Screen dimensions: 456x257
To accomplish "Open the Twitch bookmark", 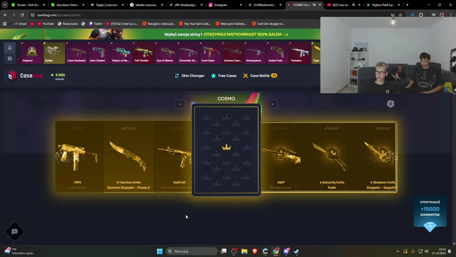I will 95,24.
